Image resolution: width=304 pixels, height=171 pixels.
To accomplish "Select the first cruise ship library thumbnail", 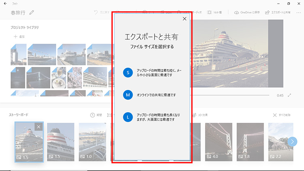I will [x=42, y=55].
